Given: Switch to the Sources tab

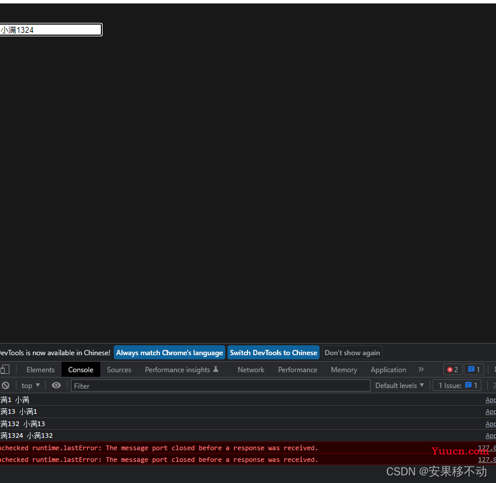Looking at the screenshot, I should tap(119, 370).
